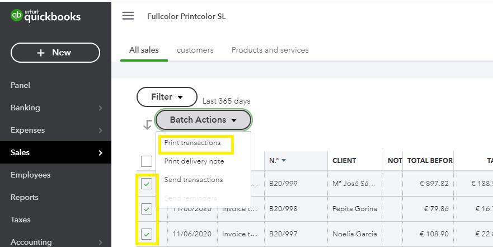Image resolution: width=493 pixels, height=247 pixels.
Task: Collapse the Batch Actions dropdown
Action: tap(204, 120)
